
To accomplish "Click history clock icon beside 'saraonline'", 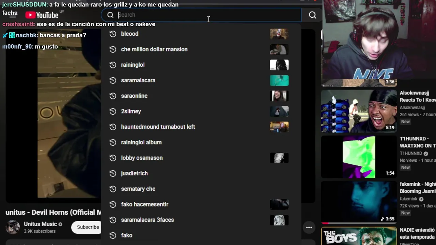I will [x=113, y=96].
